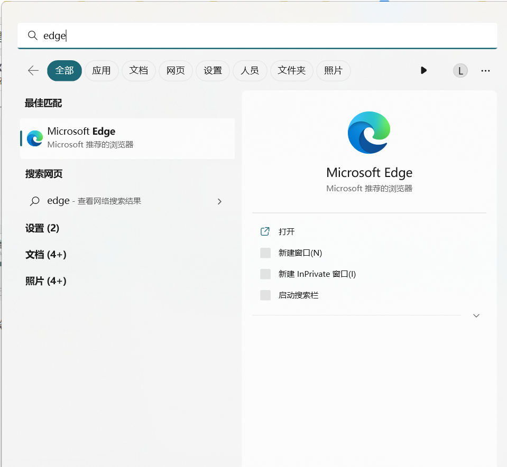Open the L account avatar
This screenshot has width=507, height=467.
click(460, 70)
